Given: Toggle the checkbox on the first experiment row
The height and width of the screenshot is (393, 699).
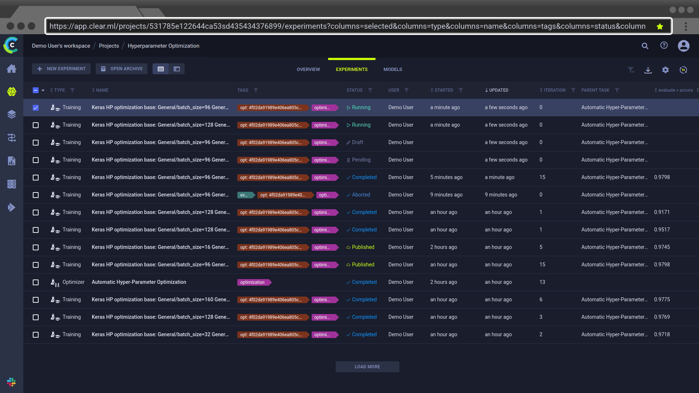Looking at the screenshot, I should pyautogui.click(x=36, y=107).
